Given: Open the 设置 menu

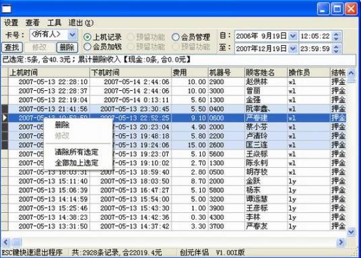Looking at the screenshot, I should coord(11,23).
